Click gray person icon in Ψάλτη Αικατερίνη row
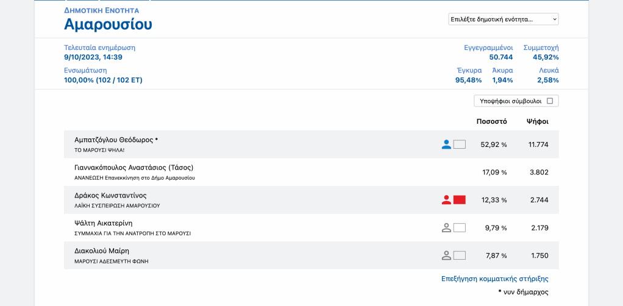The image size is (623, 306). [x=446, y=227]
